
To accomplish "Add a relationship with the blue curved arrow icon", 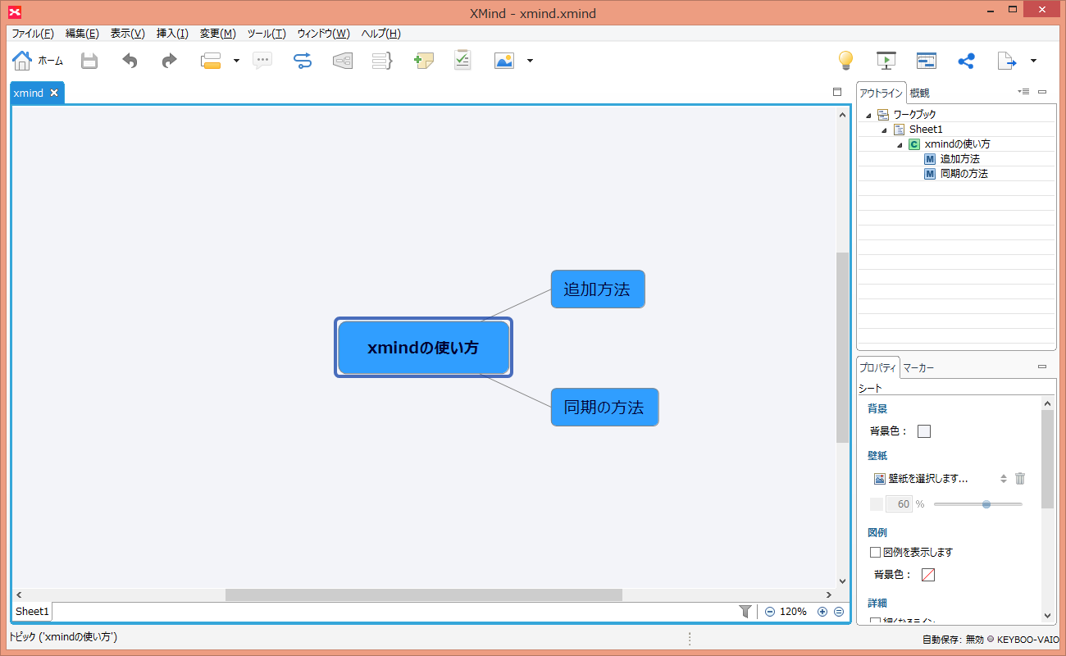I will pos(303,61).
